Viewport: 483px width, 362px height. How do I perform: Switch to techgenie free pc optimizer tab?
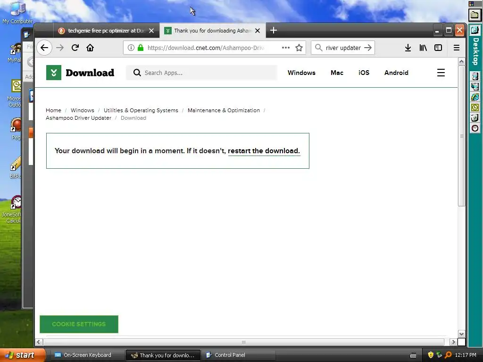tap(106, 31)
